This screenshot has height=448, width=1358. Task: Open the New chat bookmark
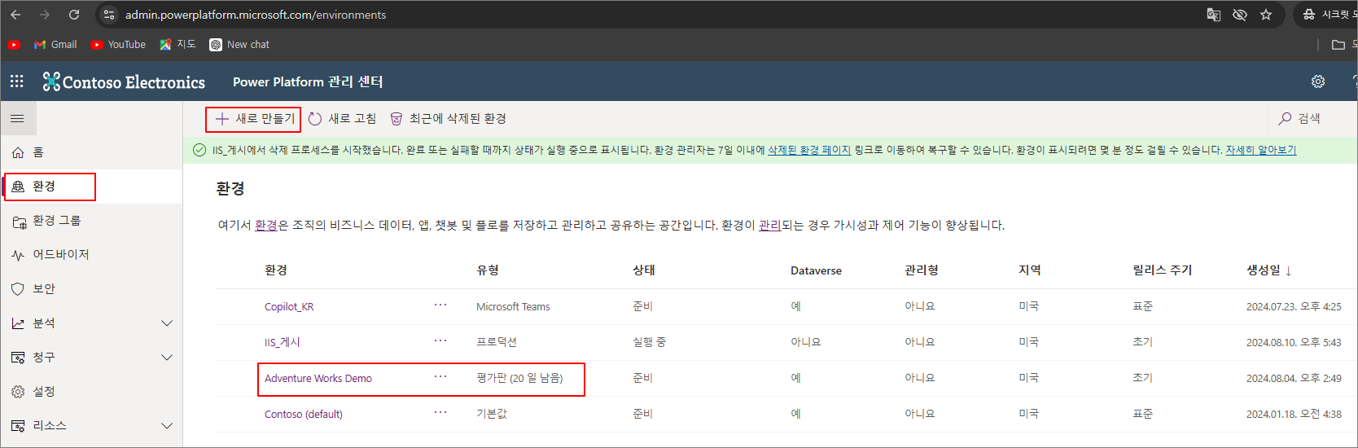tap(239, 45)
